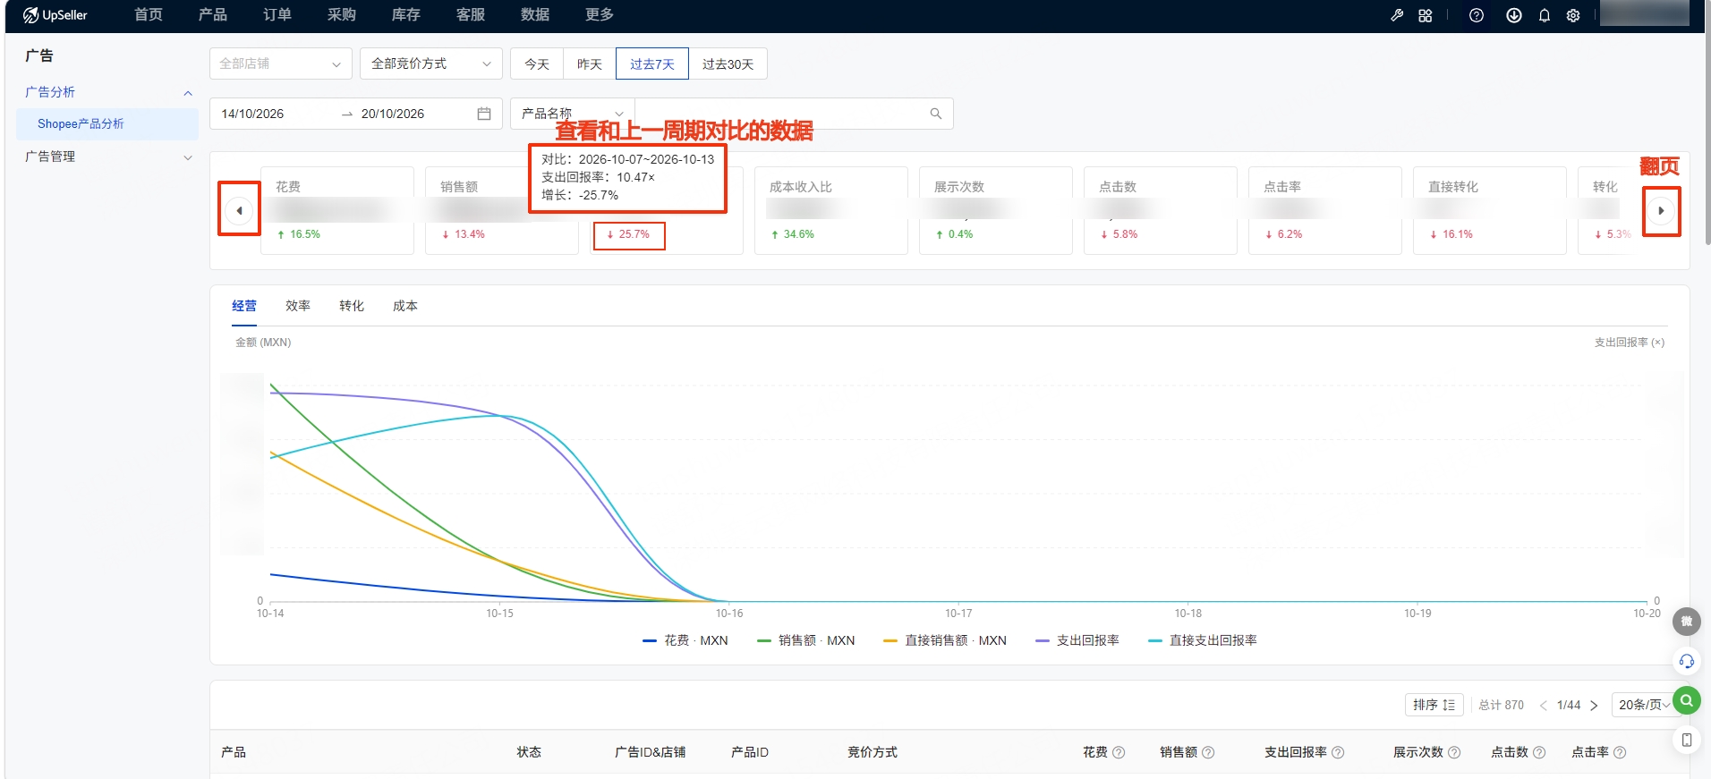Viewport: 1711px width, 779px height.
Task: Open the floating headset customer service icon
Action: point(1687,661)
